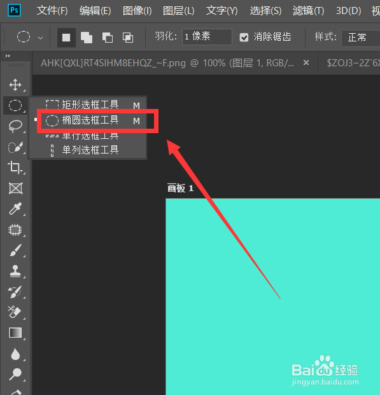This screenshot has width=380, height=395.
Task: Select the Lasso tool
Action: 15,126
